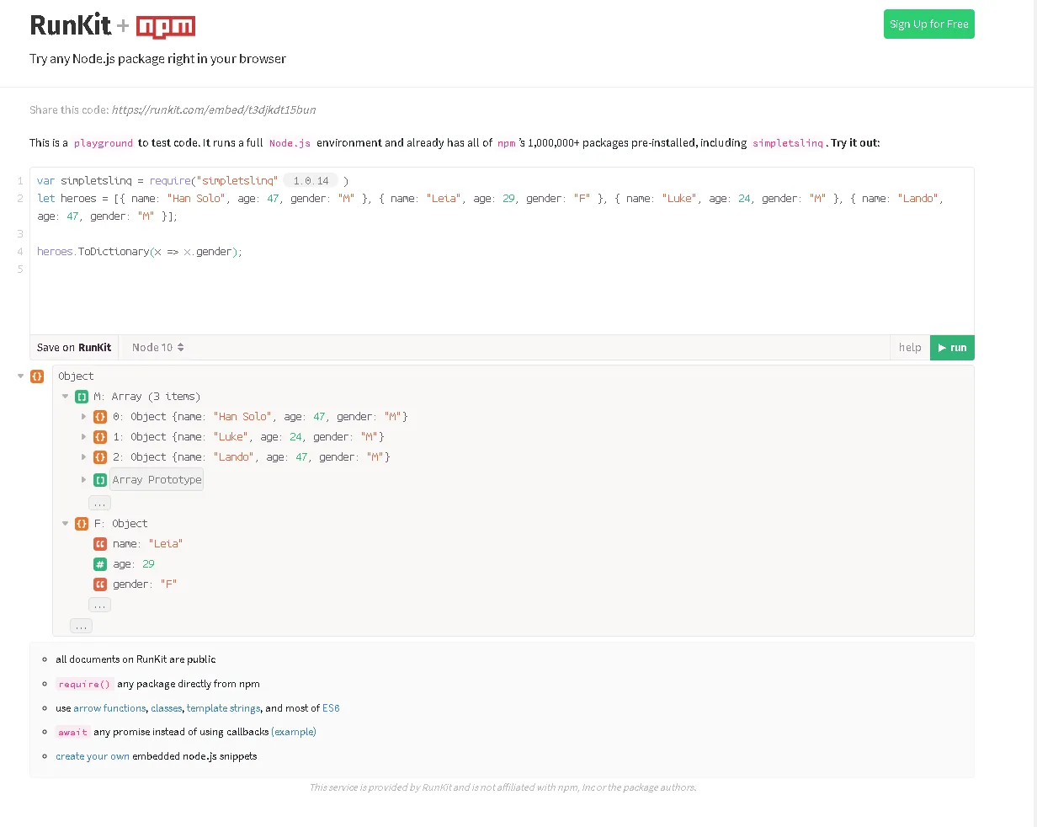
Task: Click the object icon for item 2 Lando
Action: click(x=100, y=457)
